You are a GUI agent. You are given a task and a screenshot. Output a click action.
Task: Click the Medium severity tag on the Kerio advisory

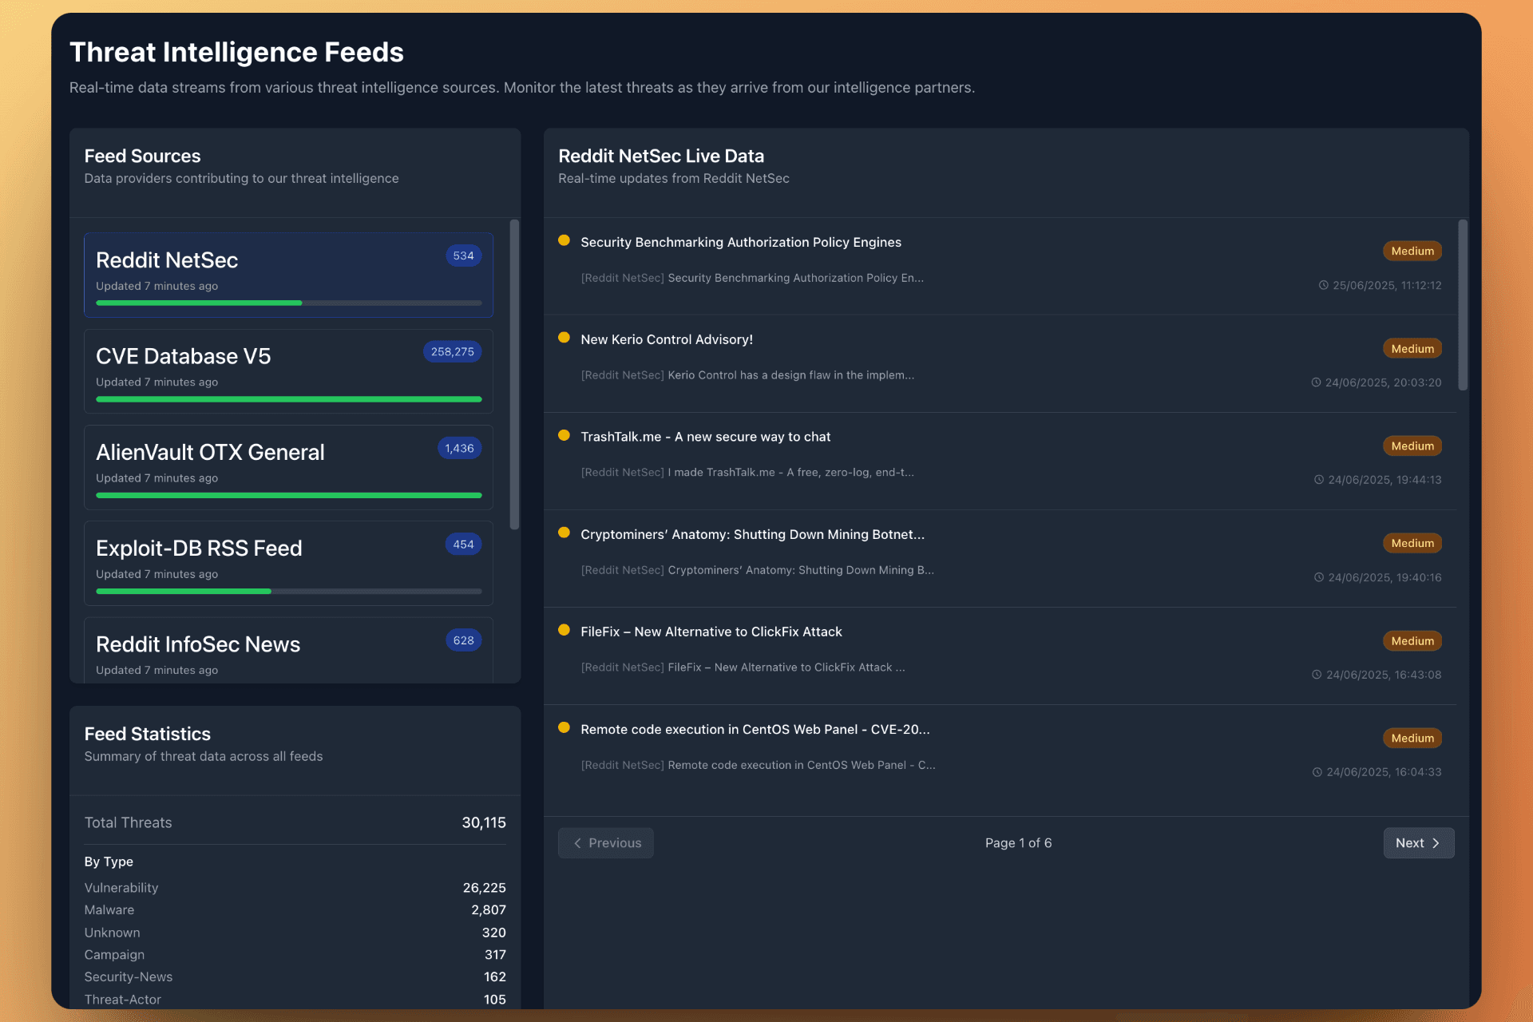point(1411,348)
